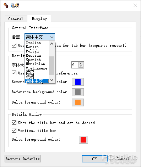The width and height of the screenshot is (141, 167).
Task: Click the app icon in the title bar
Action: [6, 5]
